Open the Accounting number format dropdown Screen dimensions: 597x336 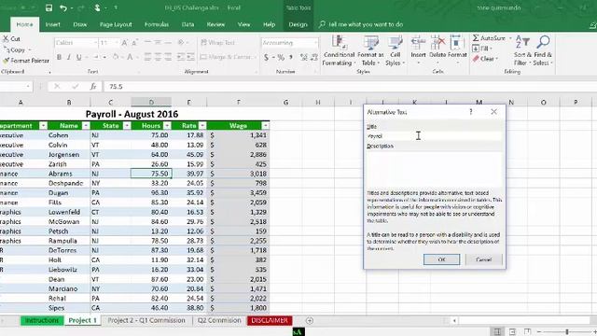(x=315, y=43)
